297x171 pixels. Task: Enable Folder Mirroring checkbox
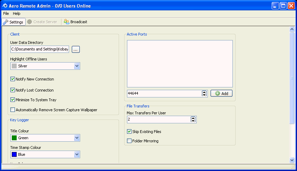[x=129, y=141]
